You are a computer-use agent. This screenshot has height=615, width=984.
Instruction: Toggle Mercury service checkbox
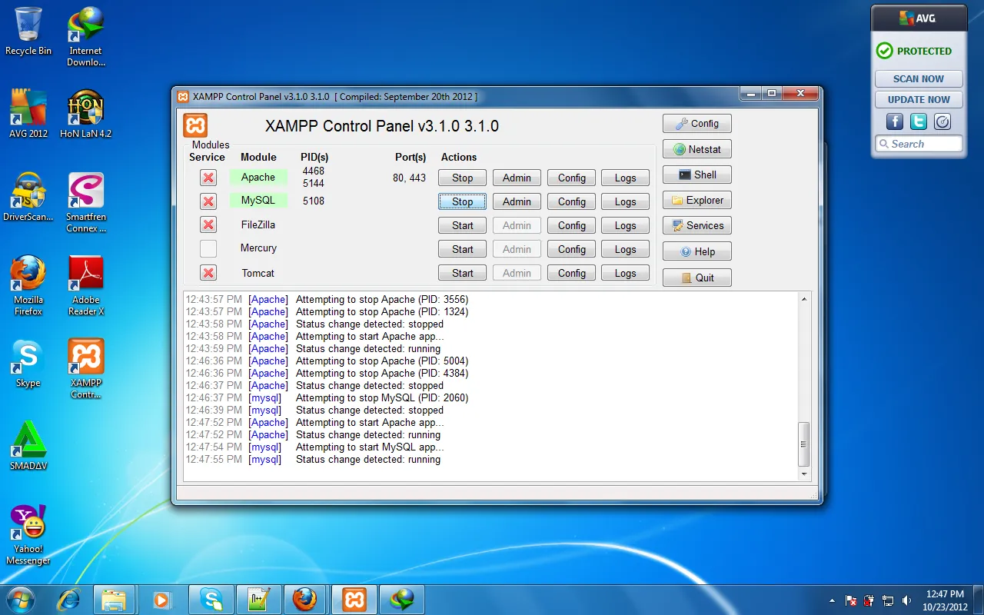[x=208, y=248]
